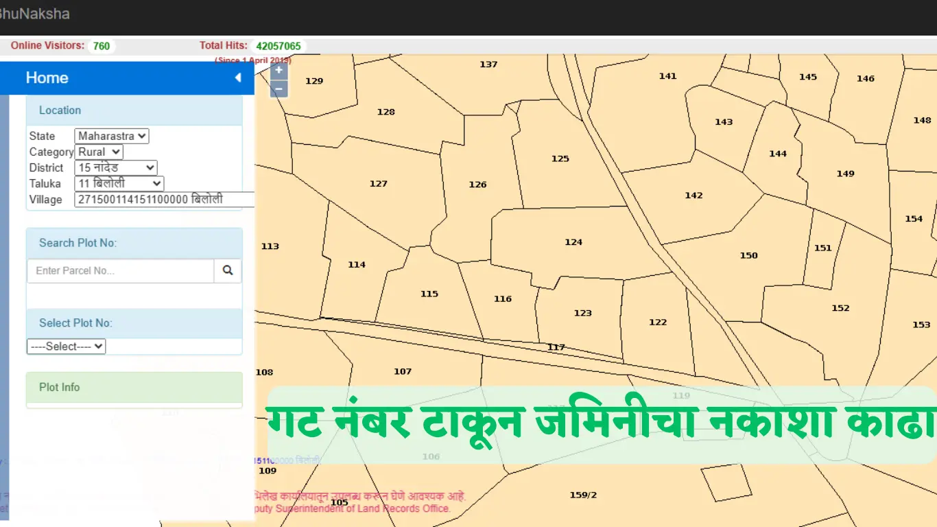Click the Enter Parcel No input field
This screenshot has height=527, width=937.
pos(121,270)
